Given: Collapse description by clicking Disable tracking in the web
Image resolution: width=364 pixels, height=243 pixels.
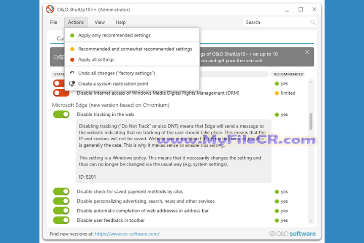Looking at the screenshot, I should pos(105,114).
